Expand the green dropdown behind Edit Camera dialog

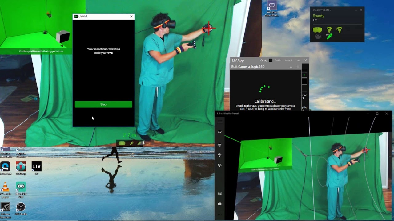(304, 75)
